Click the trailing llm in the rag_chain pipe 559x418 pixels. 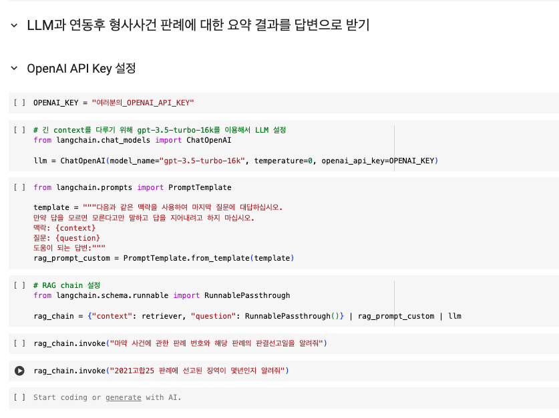pos(455,316)
